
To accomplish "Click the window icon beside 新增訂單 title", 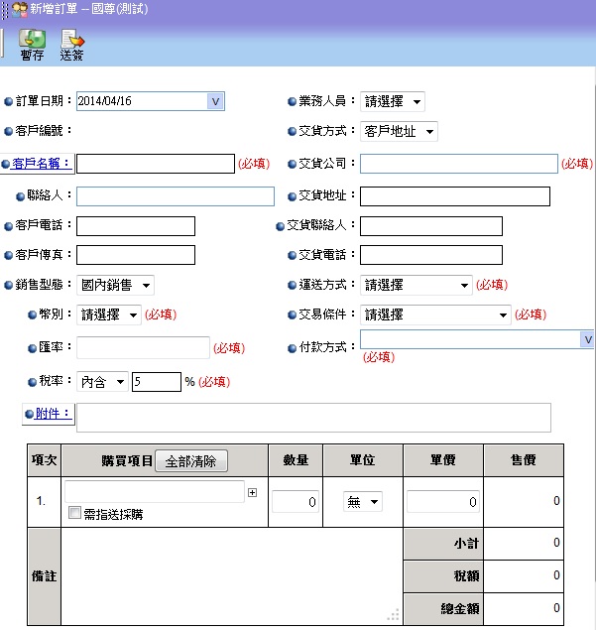I will tap(19, 8).
